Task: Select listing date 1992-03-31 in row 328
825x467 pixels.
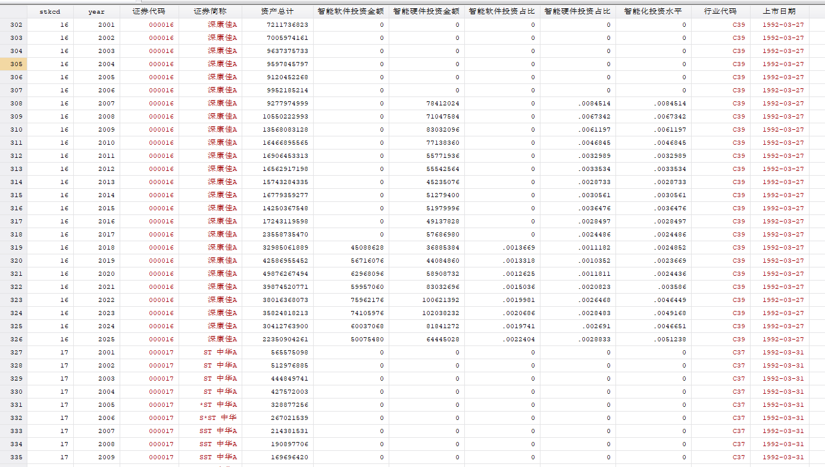Action: tap(779, 365)
